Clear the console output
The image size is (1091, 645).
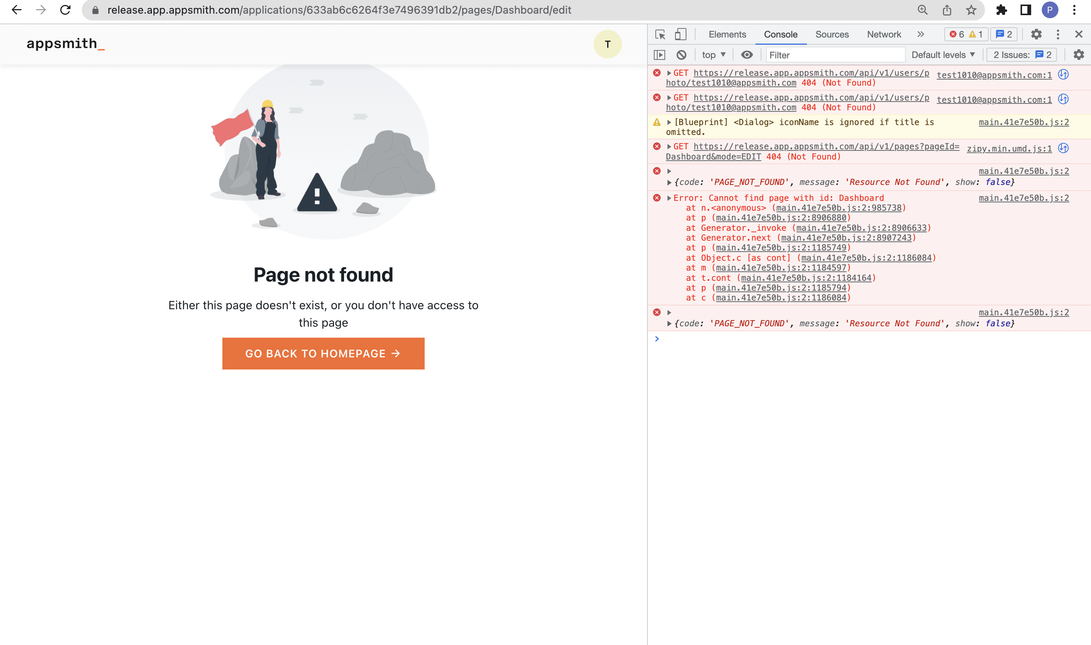(x=681, y=55)
